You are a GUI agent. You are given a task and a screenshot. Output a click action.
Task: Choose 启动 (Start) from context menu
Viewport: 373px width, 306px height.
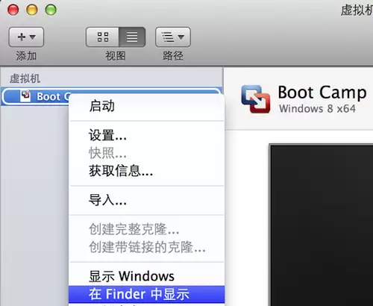pyautogui.click(x=147, y=106)
